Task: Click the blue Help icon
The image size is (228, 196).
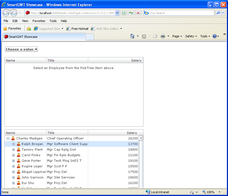Action: click(215, 36)
